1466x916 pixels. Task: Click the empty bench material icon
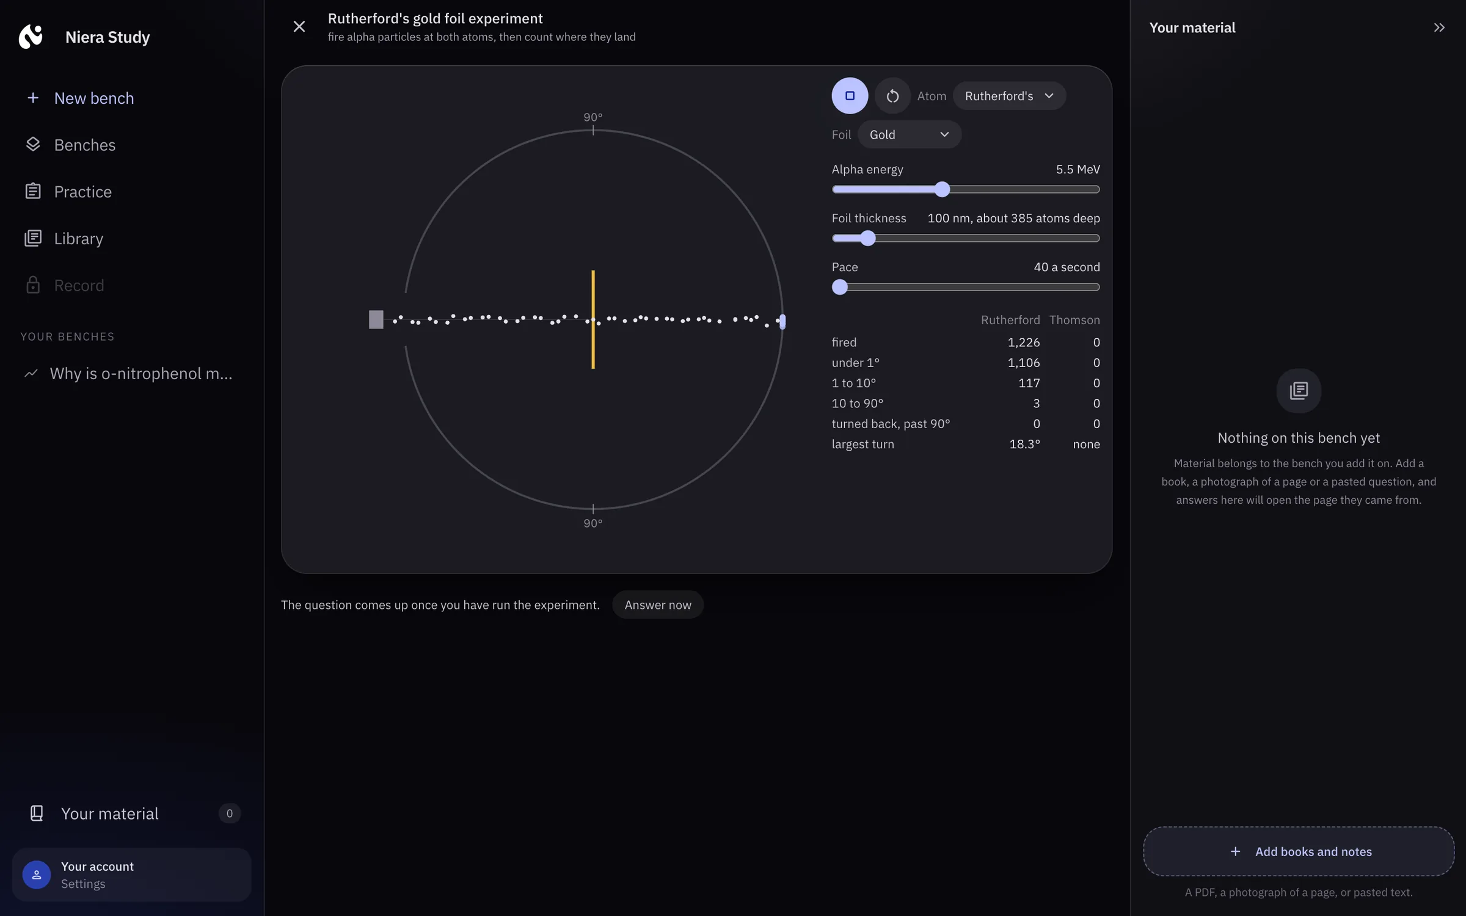(x=1299, y=391)
